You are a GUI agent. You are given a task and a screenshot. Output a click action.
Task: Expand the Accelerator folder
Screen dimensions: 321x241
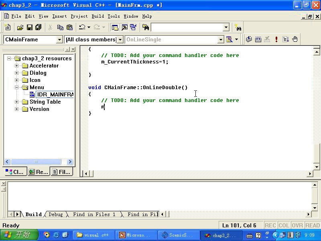[x=16, y=65]
